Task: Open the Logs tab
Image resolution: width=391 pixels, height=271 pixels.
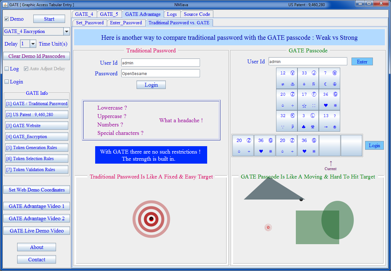Action: tap(172, 14)
